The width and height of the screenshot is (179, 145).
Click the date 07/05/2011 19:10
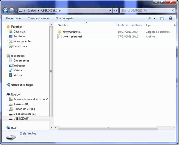pyautogui.click(x=128, y=37)
